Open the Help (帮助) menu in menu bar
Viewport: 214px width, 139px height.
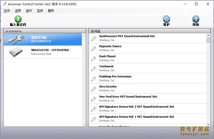pos(51,11)
